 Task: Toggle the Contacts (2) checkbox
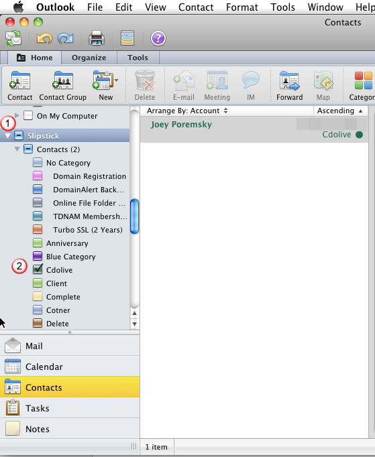pyautogui.click(x=28, y=149)
